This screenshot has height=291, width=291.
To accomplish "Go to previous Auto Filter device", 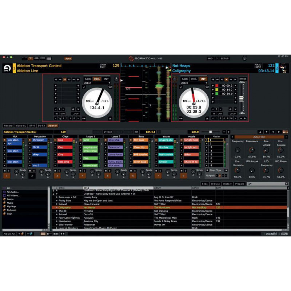I will pyautogui.click(x=232, y=137).
